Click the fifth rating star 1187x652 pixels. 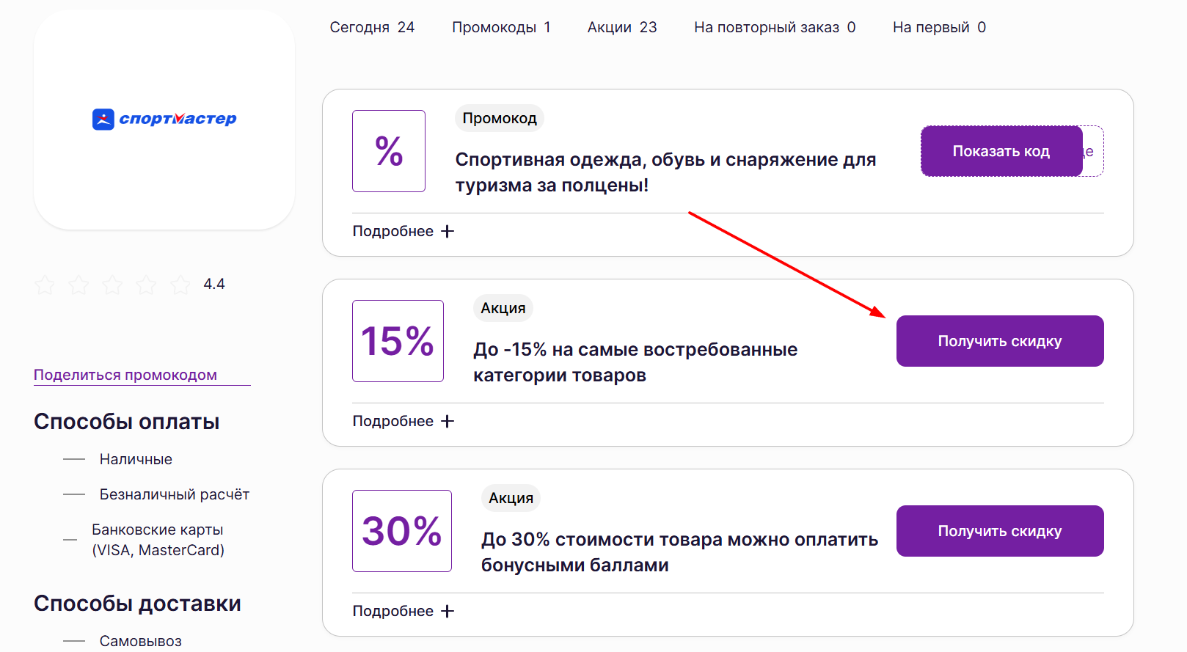(x=180, y=285)
